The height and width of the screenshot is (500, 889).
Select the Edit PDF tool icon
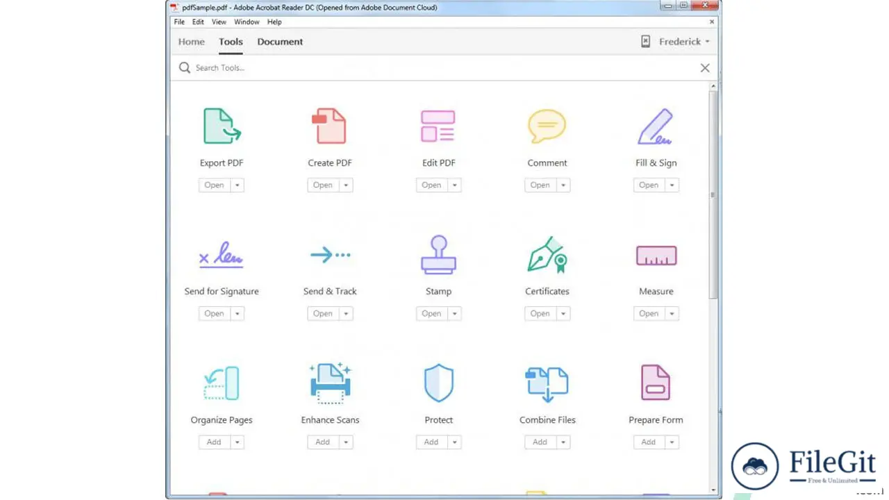[x=438, y=126]
